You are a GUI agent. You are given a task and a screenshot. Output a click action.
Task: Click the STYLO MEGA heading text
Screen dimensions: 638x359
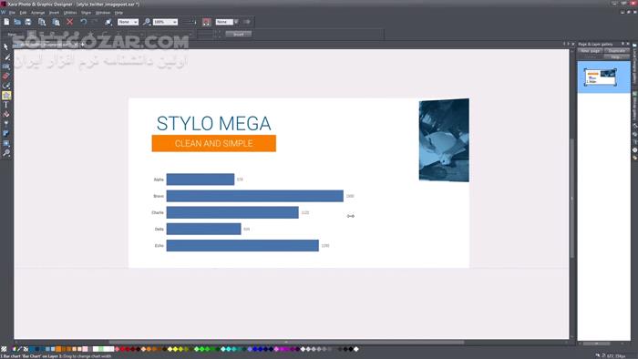pyautogui.click(x=213, y=124)
